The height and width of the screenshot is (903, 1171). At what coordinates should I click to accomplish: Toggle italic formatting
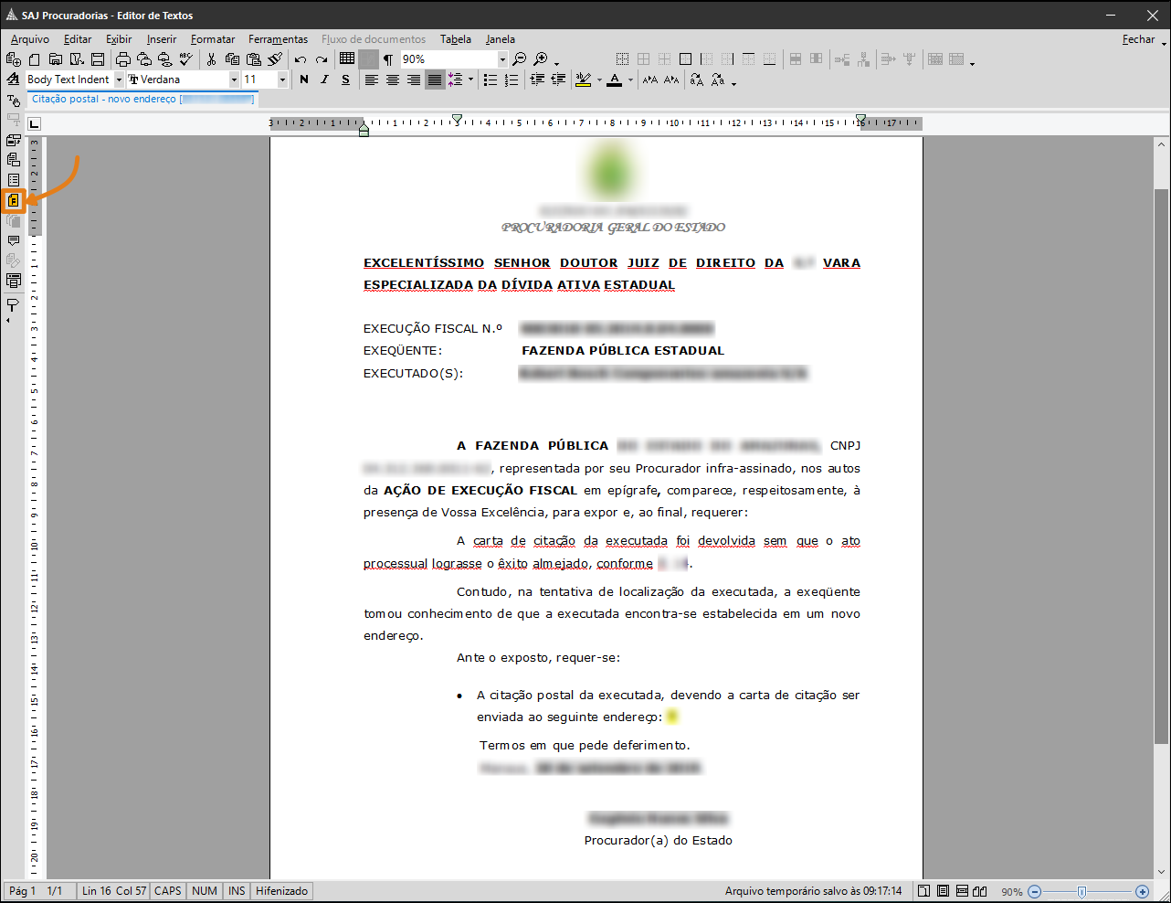click(x=323, y=80)
